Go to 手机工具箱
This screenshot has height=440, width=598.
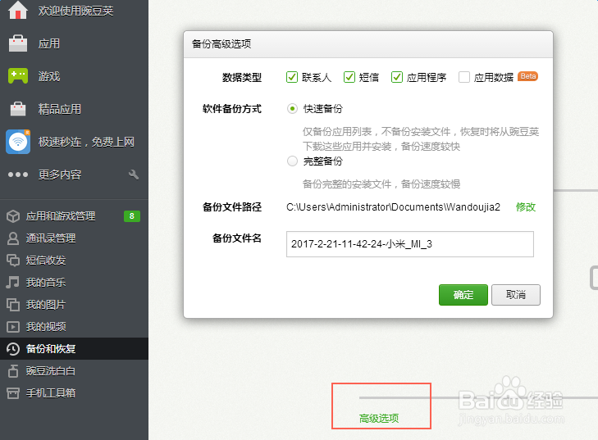click(51, 392)
